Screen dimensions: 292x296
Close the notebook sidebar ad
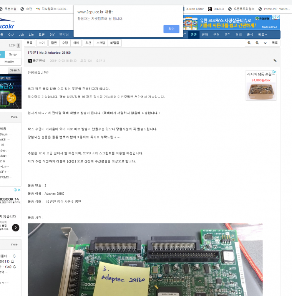[19, 190]
